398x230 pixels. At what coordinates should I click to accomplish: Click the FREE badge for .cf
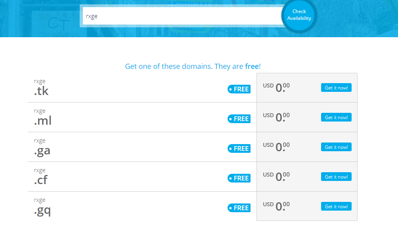pyautogui.click(x=239, y=178)
